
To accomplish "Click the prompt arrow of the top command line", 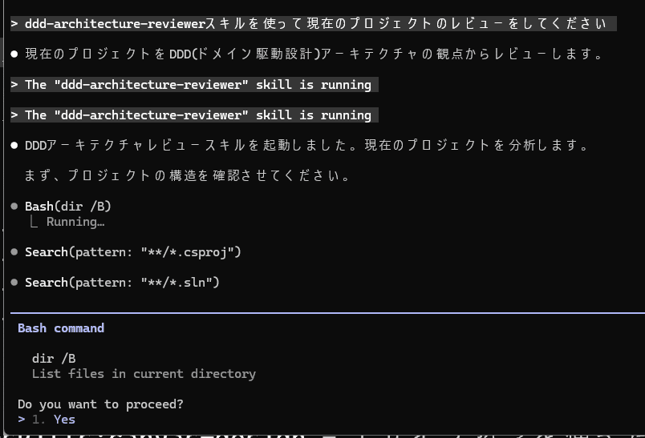I will pyautogui.click(x=14, y=24).
